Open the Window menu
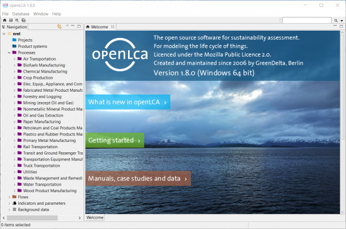 (41, 14)
